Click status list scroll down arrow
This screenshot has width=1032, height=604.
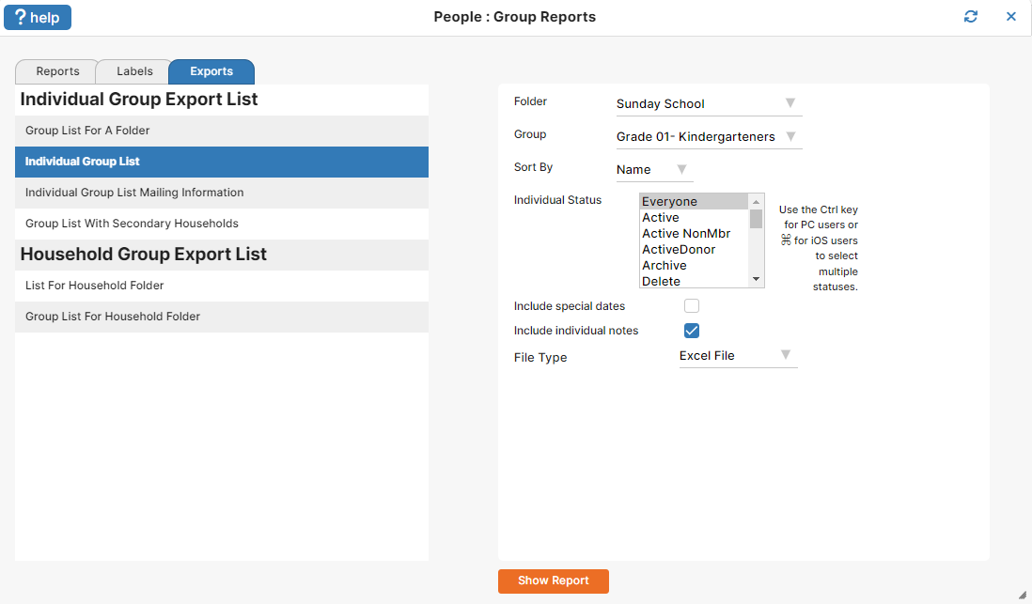point(756,279)
